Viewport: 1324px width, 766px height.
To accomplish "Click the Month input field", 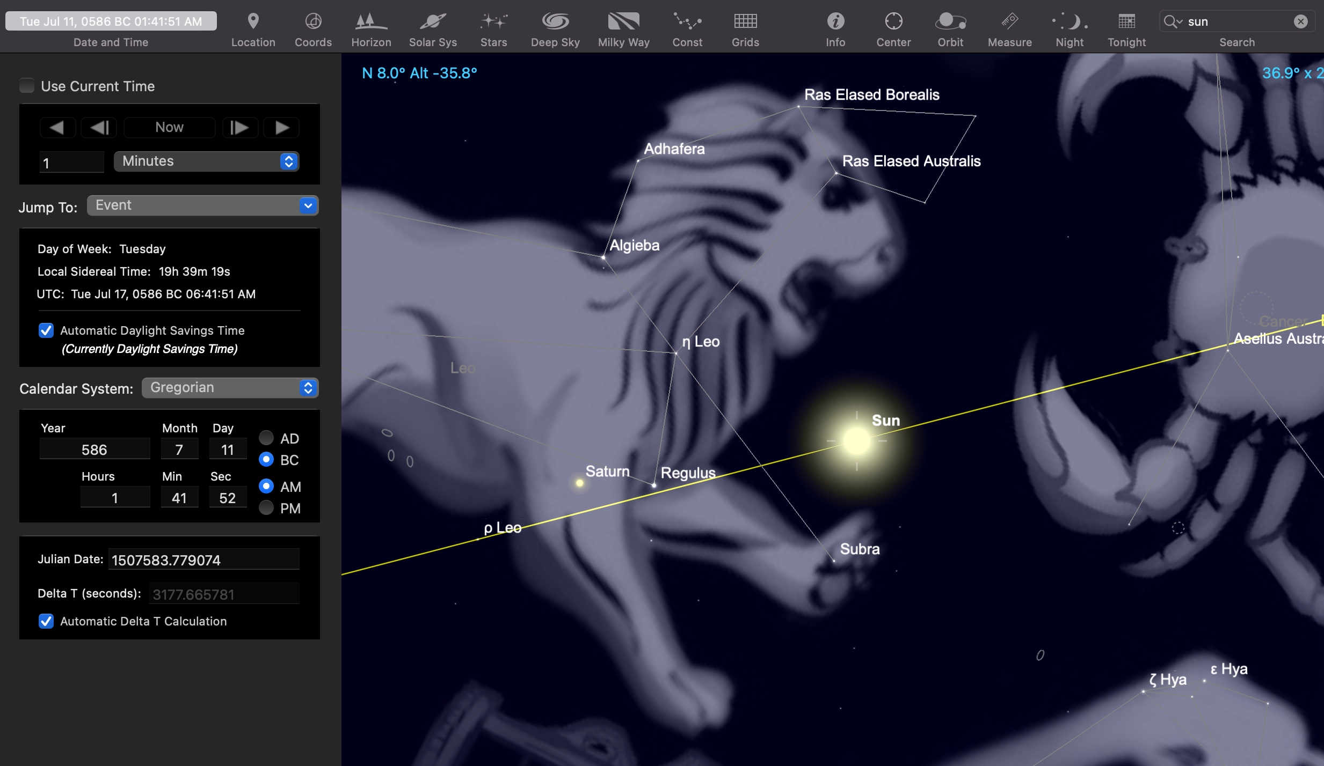I will tap(180, 450).
